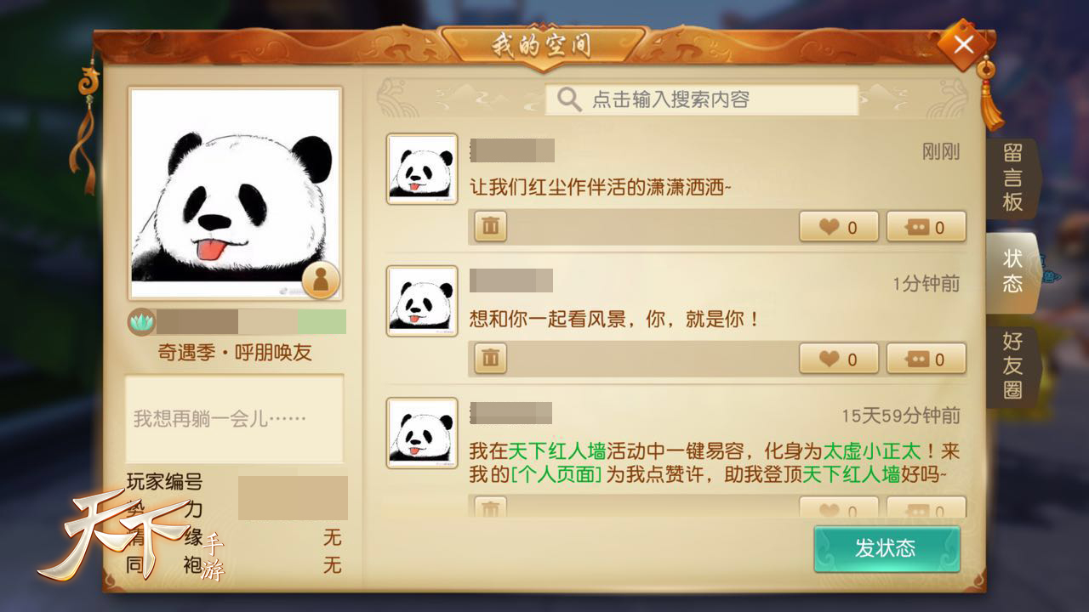Viewport: 1089px width, 612px height.
Task: Tap the large panda profile picture
Action: click(x=236, y=194)
